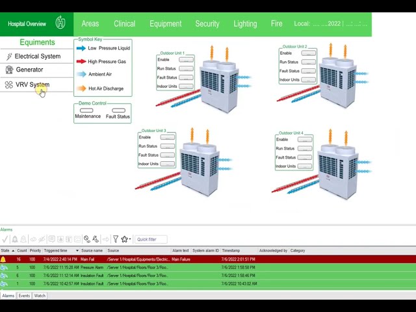This screenshot has height=312, width=416.
Task: Click the Hospital logo icon
Action: click(60, 23)
